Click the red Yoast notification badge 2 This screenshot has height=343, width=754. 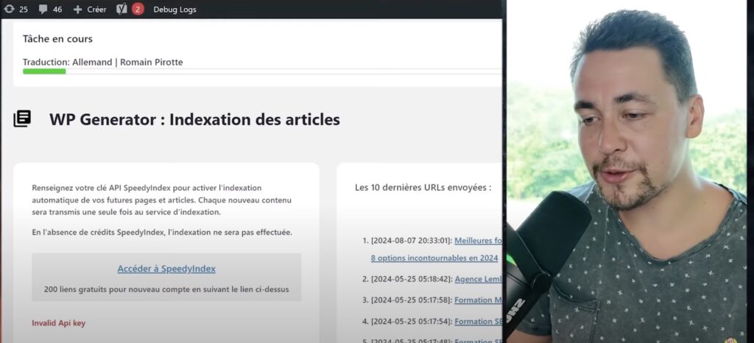coord(138,9)
